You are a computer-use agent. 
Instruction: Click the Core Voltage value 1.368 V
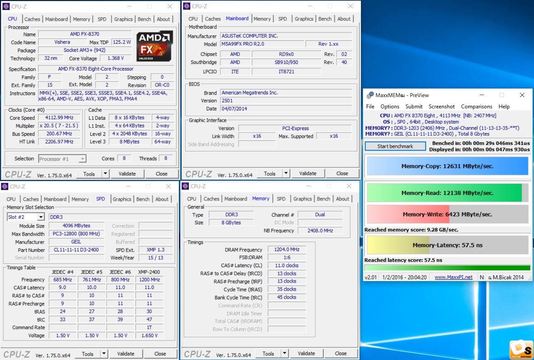point(116,58)
